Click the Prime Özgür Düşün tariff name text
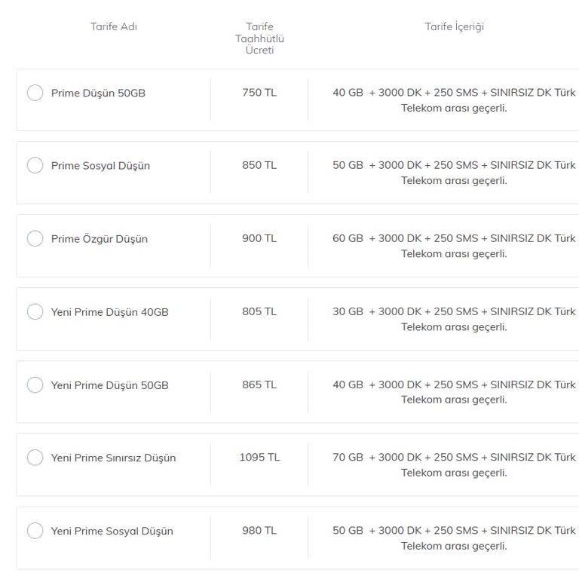Image resolution: width=579 pixels, height=579 pixels. (x=99, y=239)
